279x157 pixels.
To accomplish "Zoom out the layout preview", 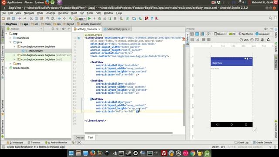I will click(241, 40).
